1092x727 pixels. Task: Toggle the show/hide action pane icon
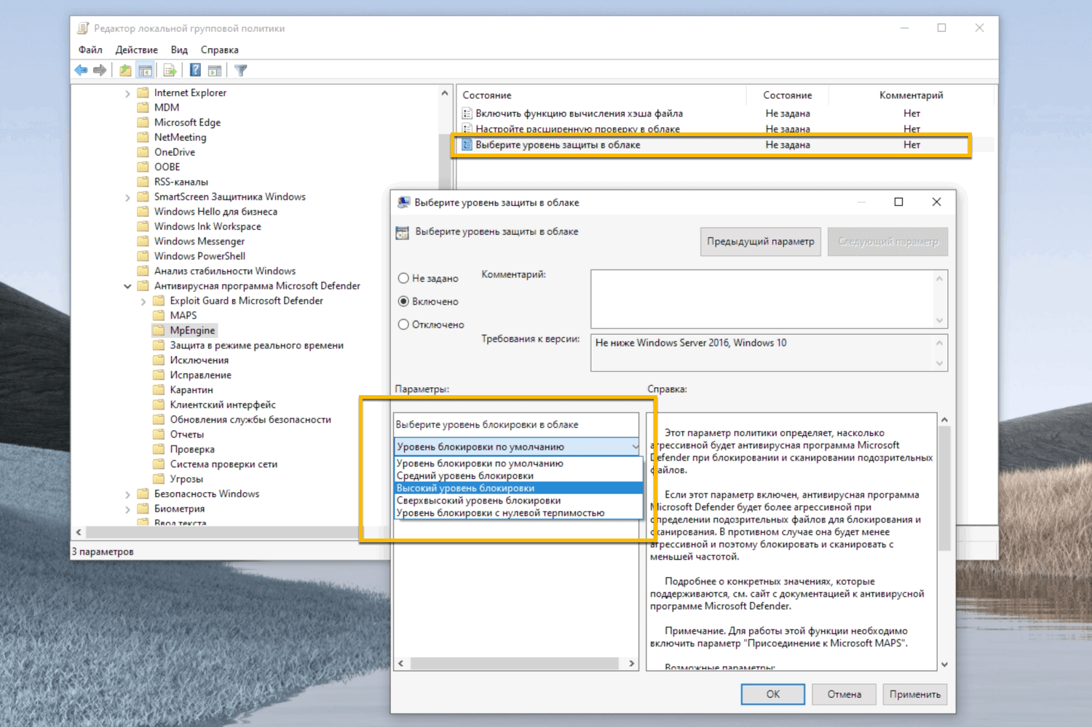tap(215, 70)
